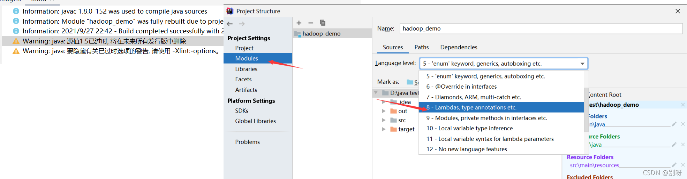The image size is (687, 179).
Task: Copy the module with the duplicate icon
Action: pyautogui.click(x=323, y=23)
